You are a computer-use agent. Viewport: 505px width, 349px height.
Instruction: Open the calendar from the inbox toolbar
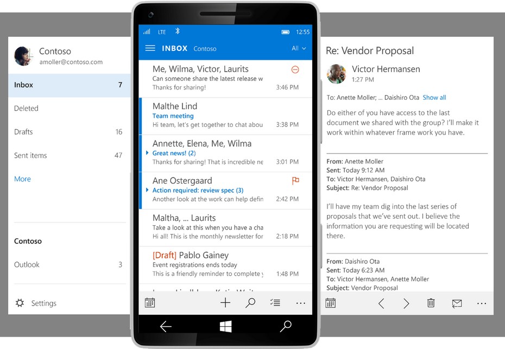[x=150, y=303]
